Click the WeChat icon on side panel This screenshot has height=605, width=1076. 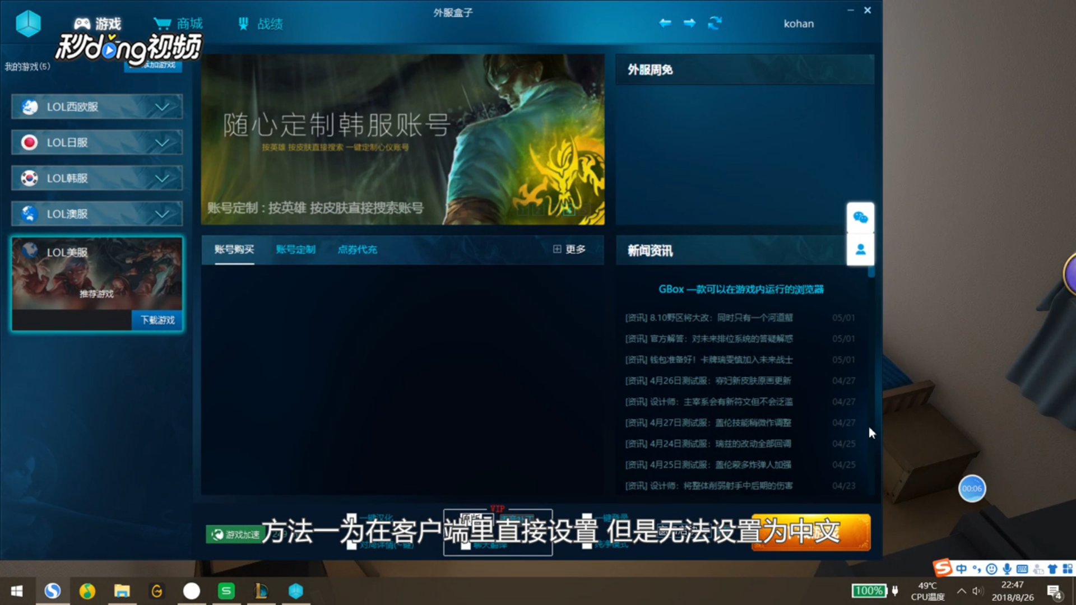(860, 217)
